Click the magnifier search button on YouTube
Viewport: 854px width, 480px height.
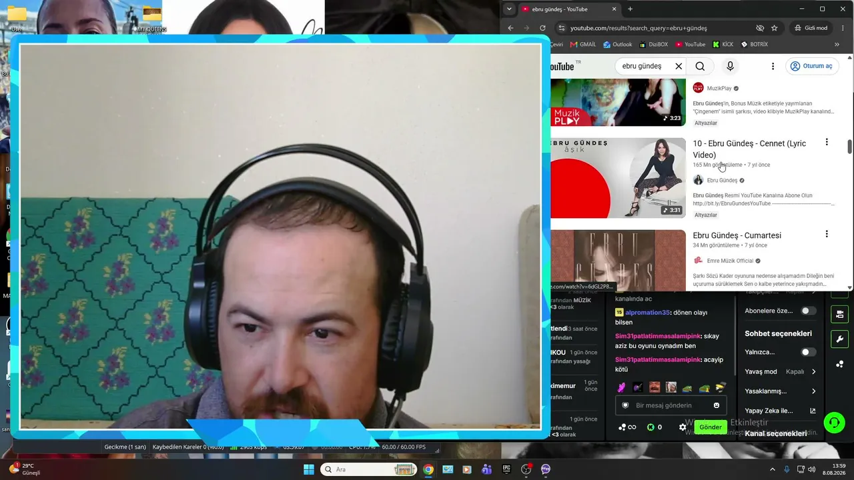700,66
